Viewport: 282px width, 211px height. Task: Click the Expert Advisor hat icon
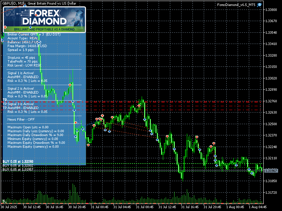260,5
